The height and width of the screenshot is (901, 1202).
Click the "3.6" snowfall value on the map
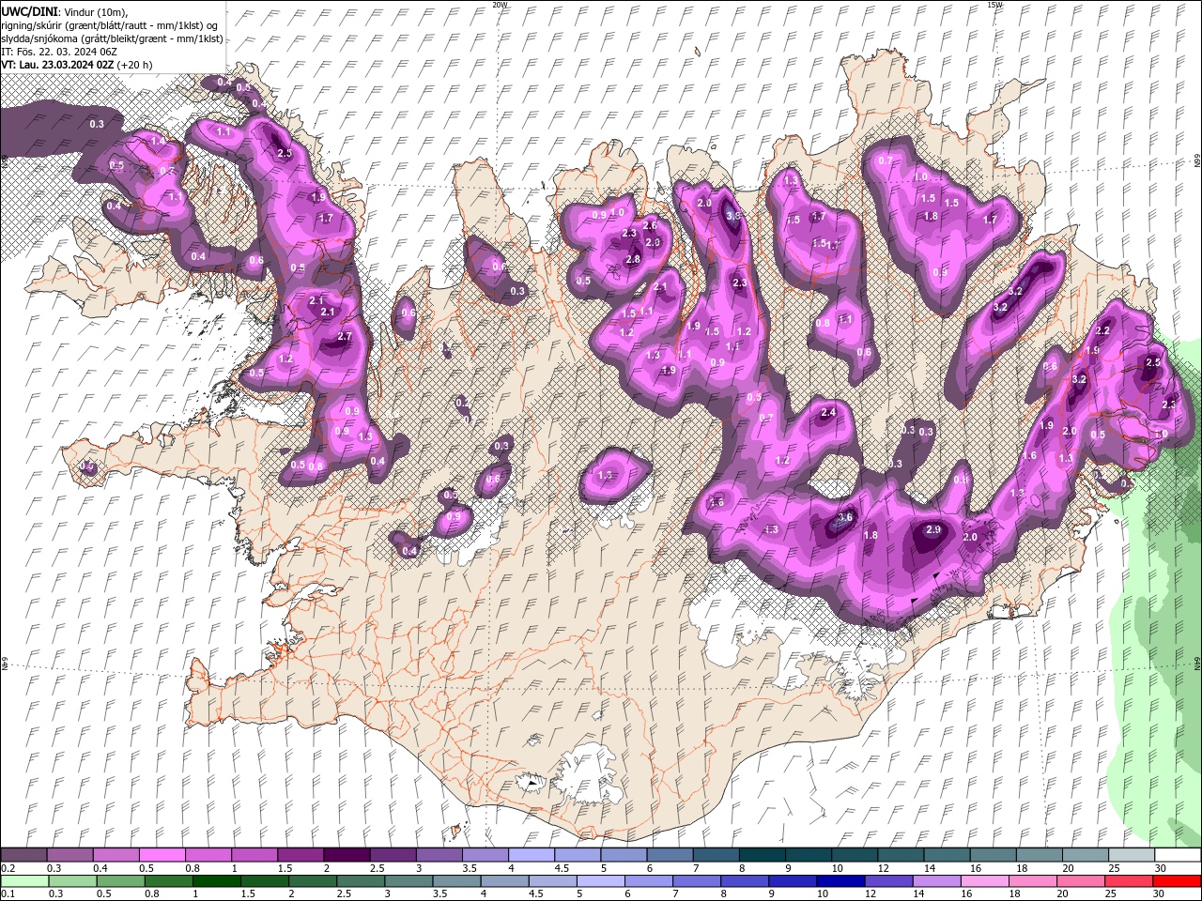click(845, 517)
